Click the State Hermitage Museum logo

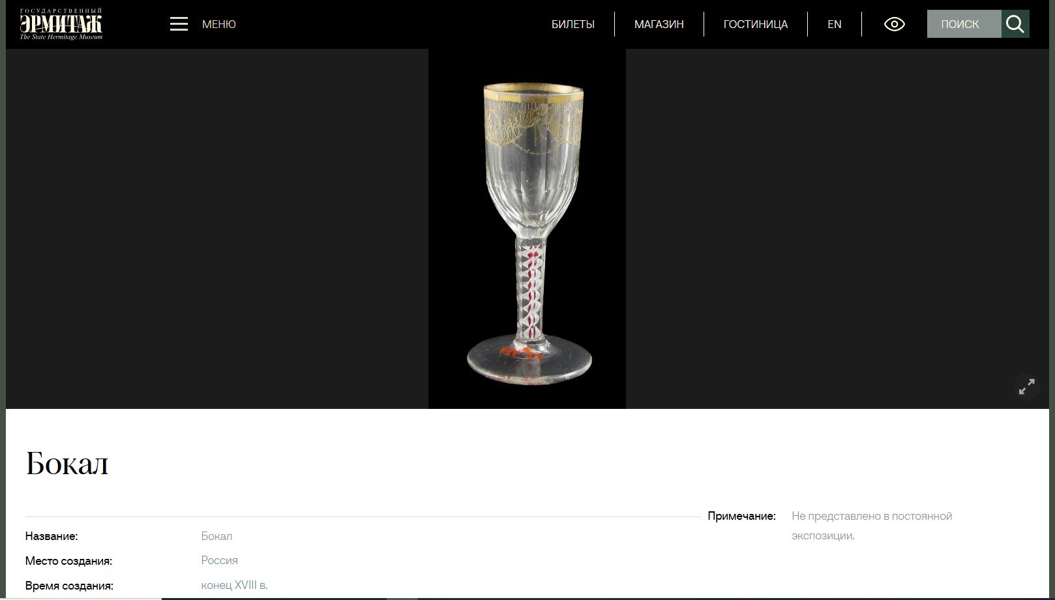coord(61,24)
